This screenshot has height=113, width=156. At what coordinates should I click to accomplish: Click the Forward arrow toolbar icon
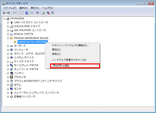(x=8, y=13)
